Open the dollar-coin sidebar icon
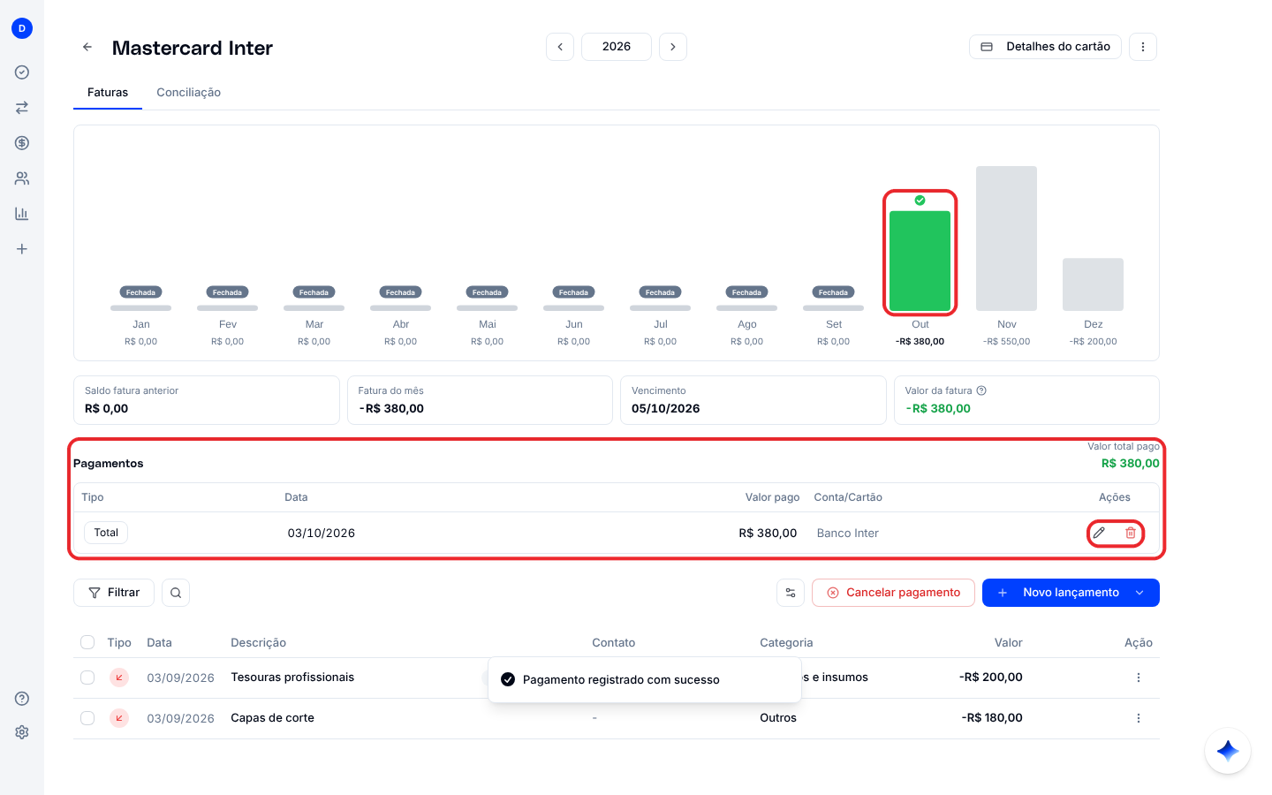Image resolution: width=1272 pixels, height=795 pixels. (x=22, y=143)
